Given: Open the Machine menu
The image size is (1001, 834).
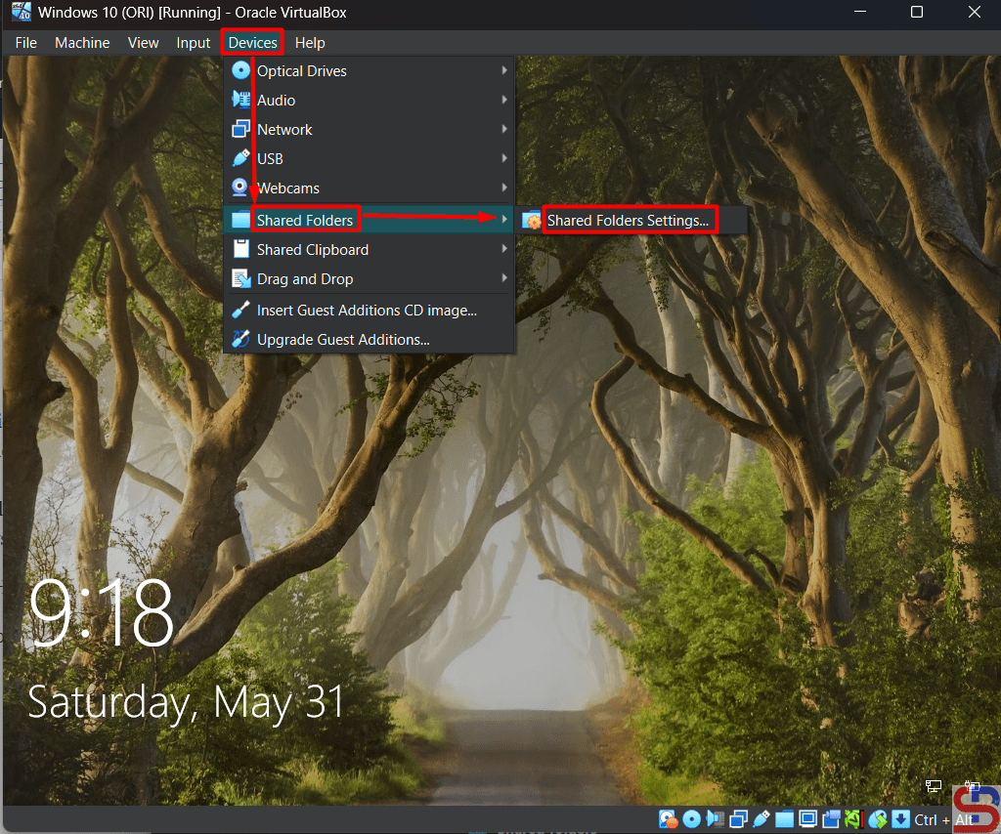Looking at the screenshot, I should click(82, 43).
